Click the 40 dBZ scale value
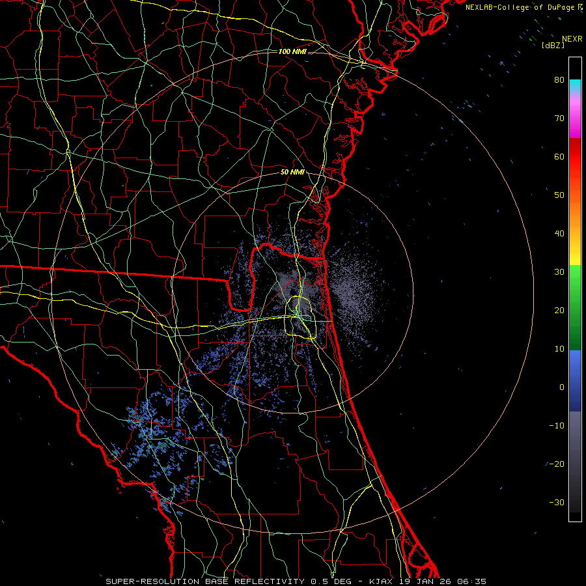This screenshot has height=586, width=586. click(559, 234)
